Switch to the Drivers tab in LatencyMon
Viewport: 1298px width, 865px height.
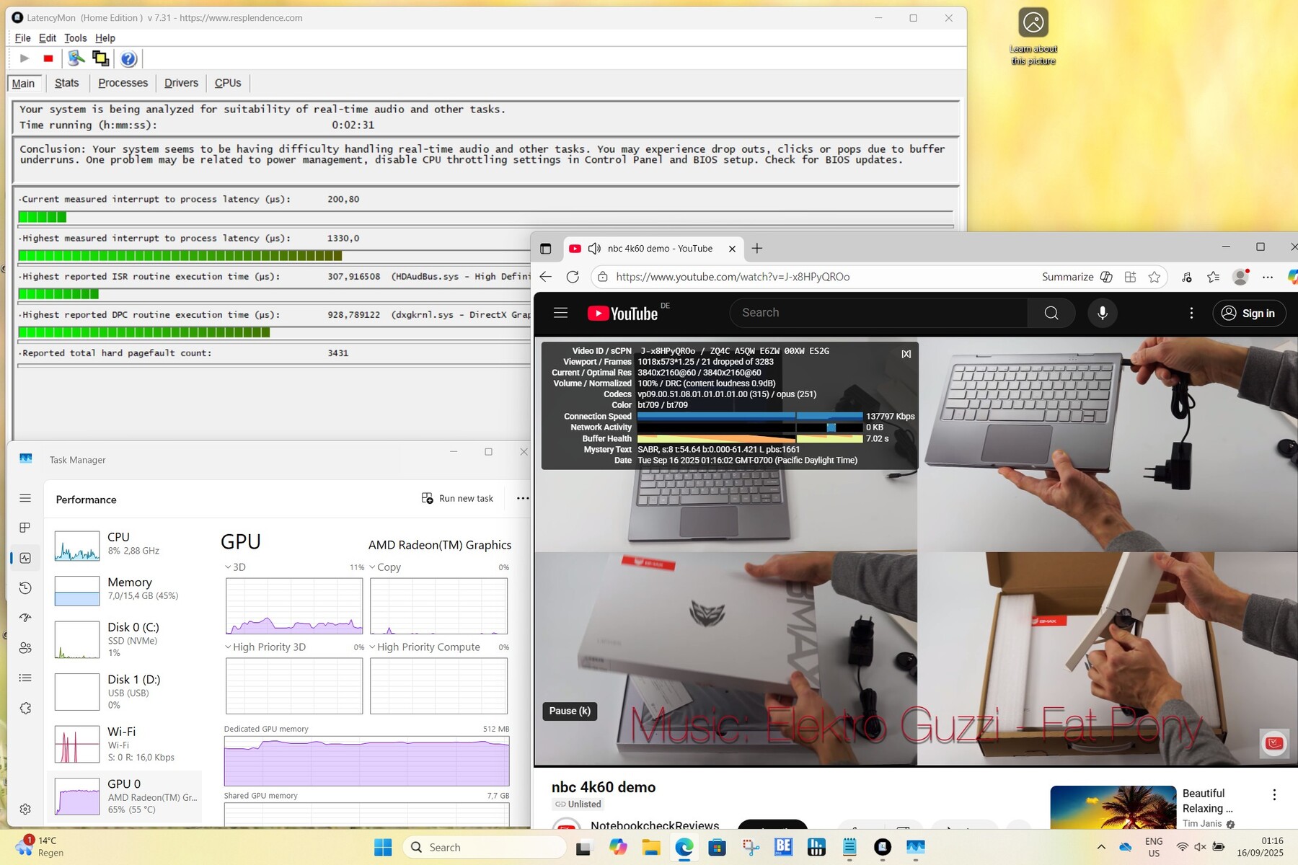tap(181, 83)
